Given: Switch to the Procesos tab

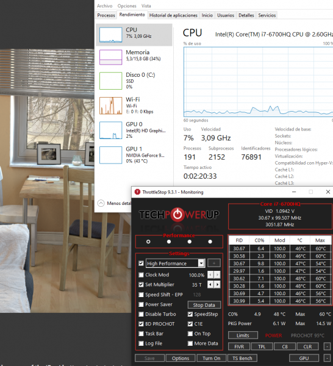Looking at the screenshot, I should 106,15.
